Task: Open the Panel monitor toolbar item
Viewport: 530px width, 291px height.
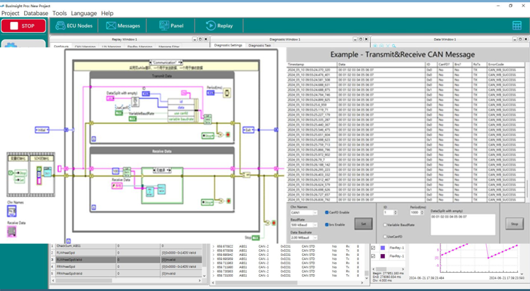Action: pos(171,26)
